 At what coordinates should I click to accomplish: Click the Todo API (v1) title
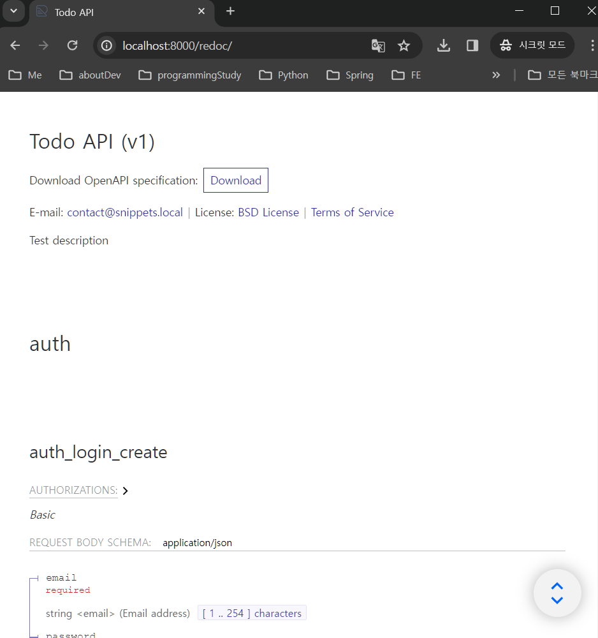point(92,142)
